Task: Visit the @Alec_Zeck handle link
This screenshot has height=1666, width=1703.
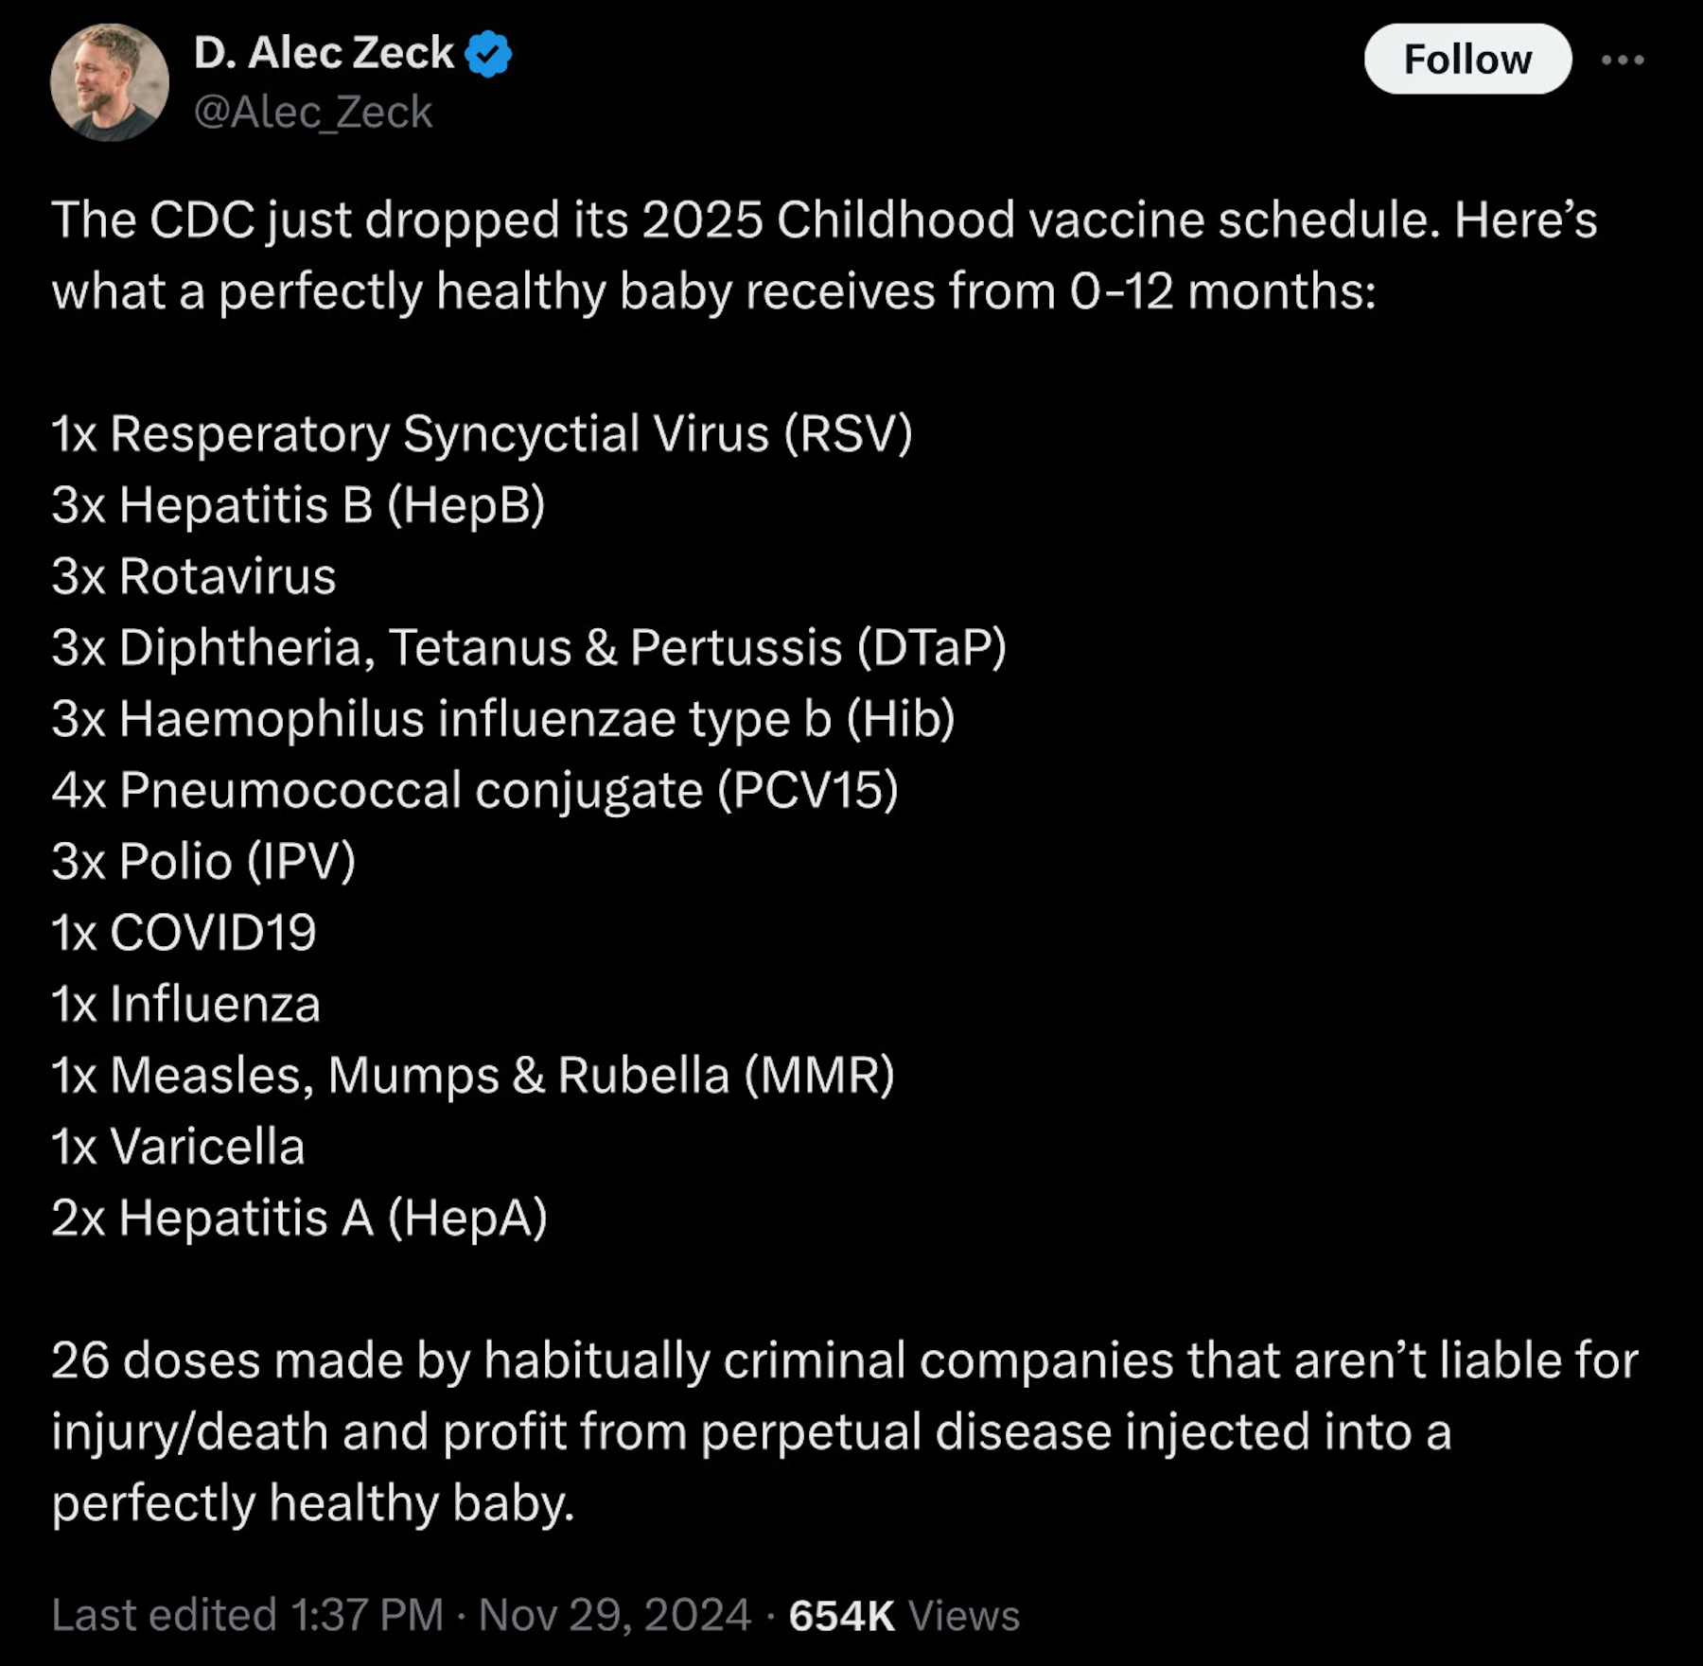Action: click(x=313, y=113)
